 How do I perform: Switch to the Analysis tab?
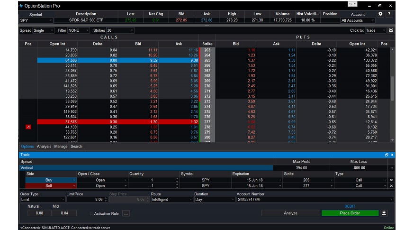coord(44,147)
